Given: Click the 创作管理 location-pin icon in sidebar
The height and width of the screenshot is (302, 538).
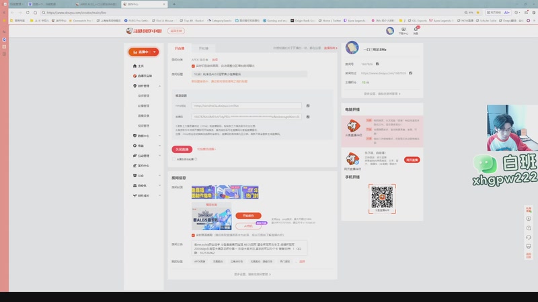Looking at the screenshot, I should click(x=134, y=86).
